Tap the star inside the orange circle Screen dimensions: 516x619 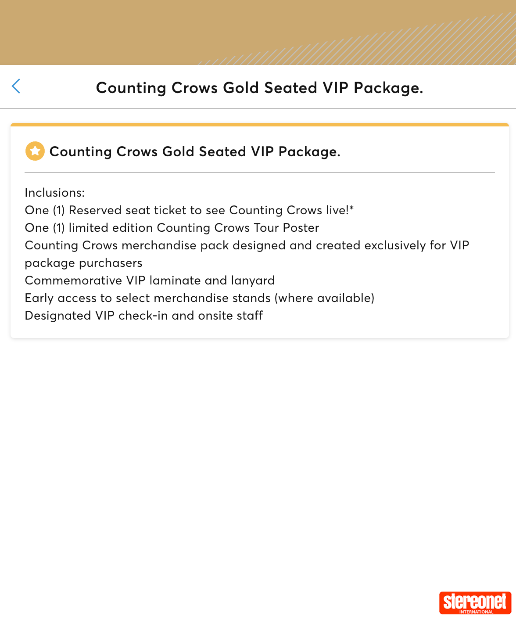[x=35, y=151]
